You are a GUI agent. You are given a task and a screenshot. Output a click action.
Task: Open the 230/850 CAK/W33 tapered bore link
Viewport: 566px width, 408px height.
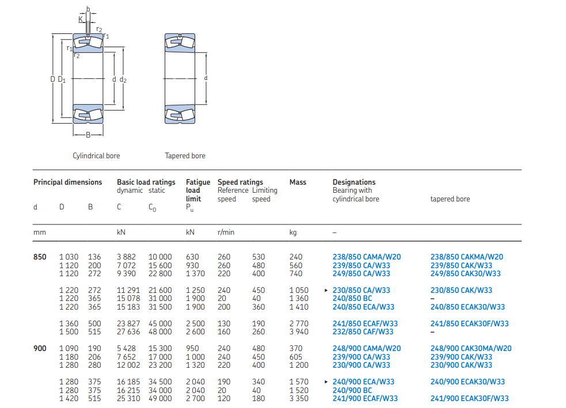461,290
